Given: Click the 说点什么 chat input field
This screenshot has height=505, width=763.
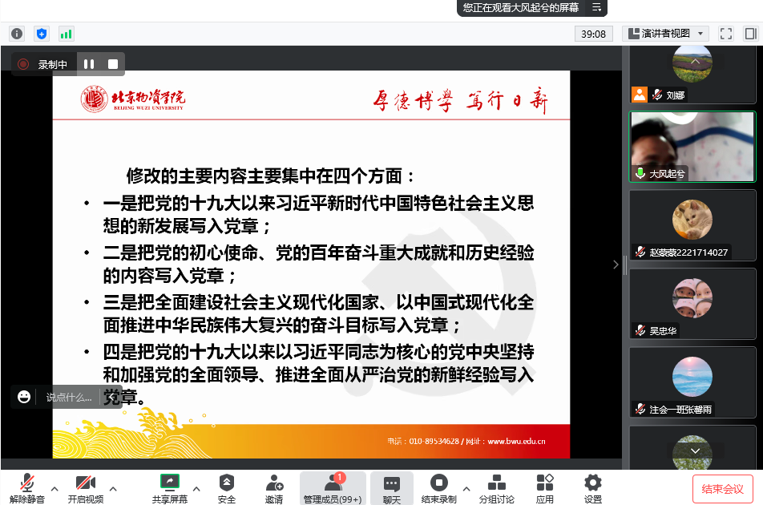Looking at the screenshot, I should click(x=71, y=397).
